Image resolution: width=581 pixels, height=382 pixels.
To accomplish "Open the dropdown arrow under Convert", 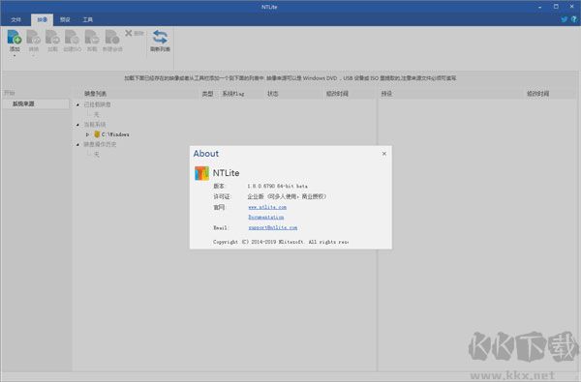I will [34, 56].
